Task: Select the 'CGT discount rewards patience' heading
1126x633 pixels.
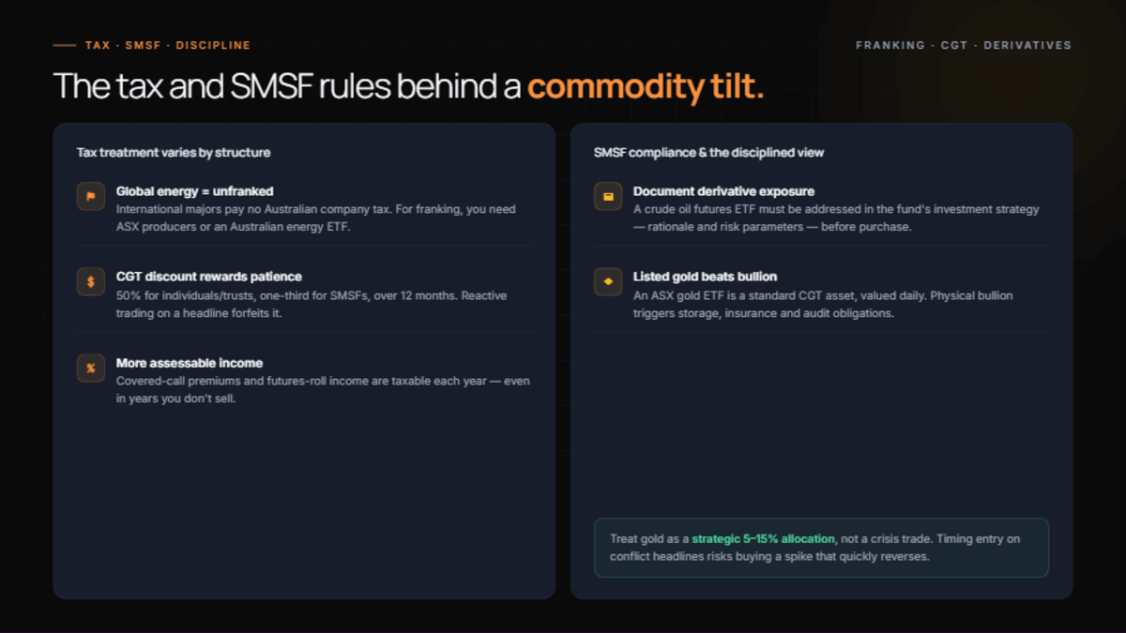Action: [209, 277]
